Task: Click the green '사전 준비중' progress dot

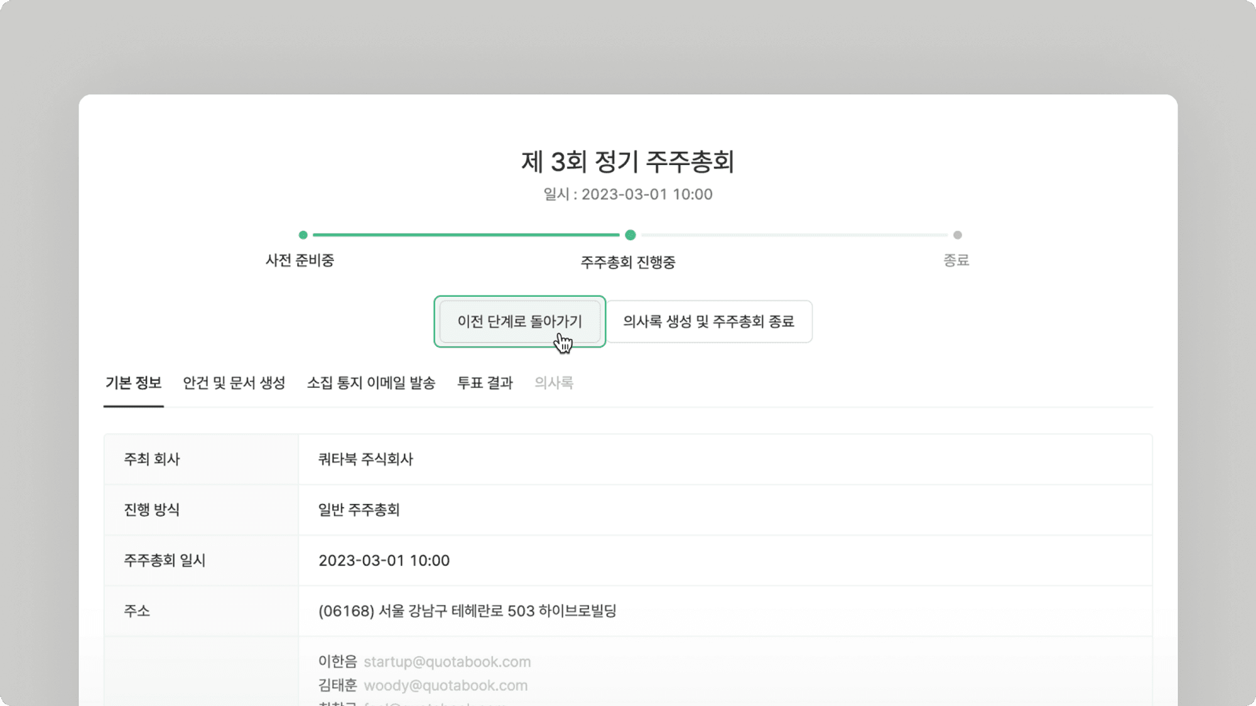Action: (304, 235)
